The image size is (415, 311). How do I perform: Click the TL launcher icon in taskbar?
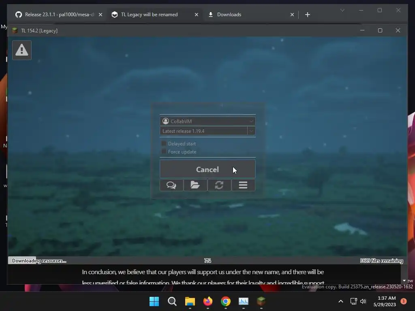click(261, 301)
